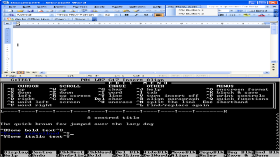
Task: Open the Font Color dropdown arrow
Action: coord(269,15)
